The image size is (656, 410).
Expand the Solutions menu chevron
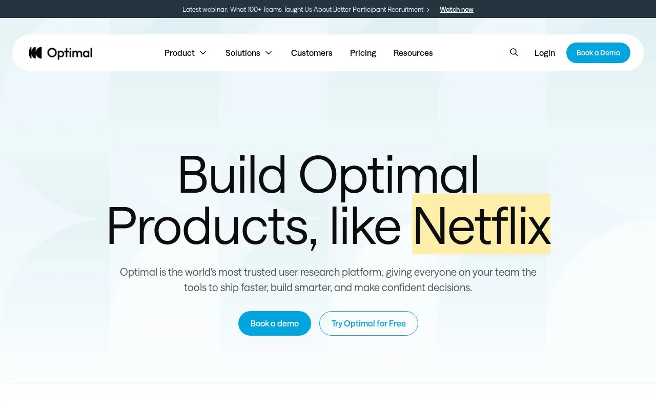pos(269,53)
